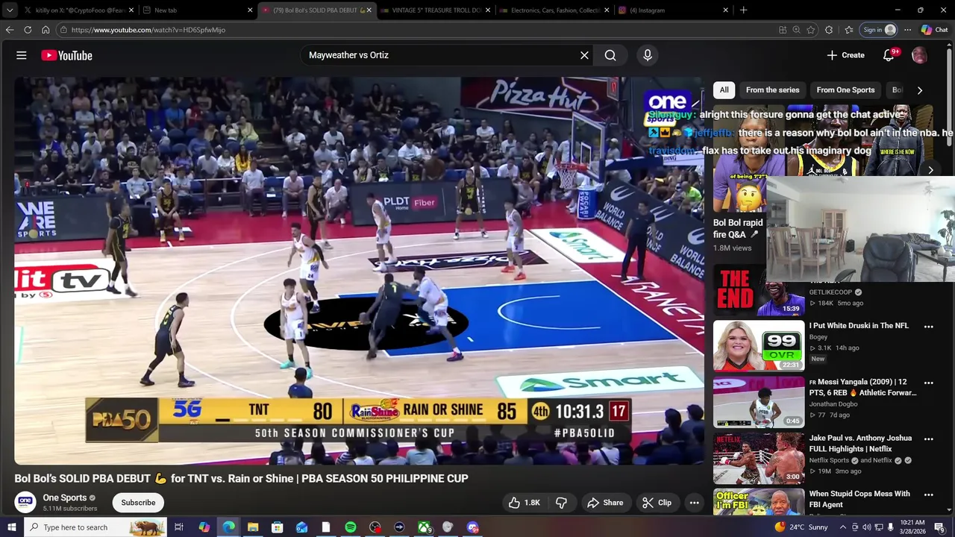
Task: Select the From the series chip
Action: [x=772, y=90]
